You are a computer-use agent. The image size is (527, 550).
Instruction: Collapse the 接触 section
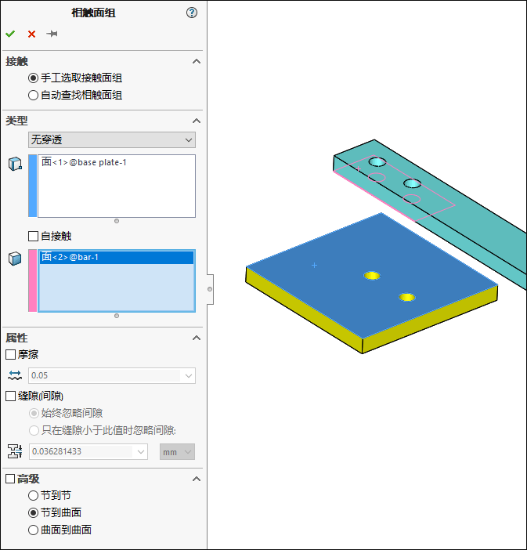197,61
